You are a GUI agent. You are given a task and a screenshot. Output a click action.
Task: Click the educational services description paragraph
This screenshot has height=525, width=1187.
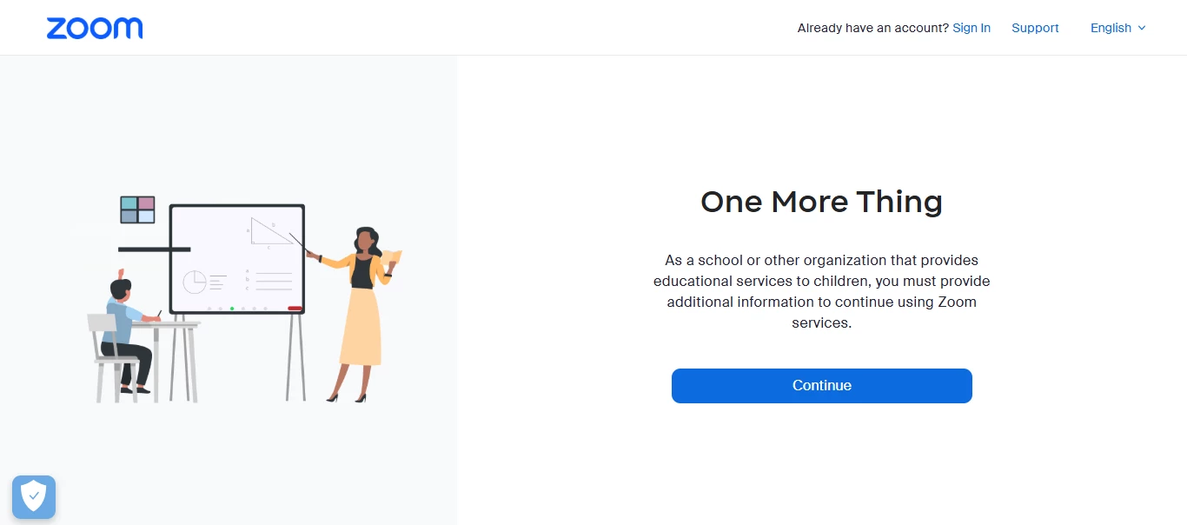point(822,291)
